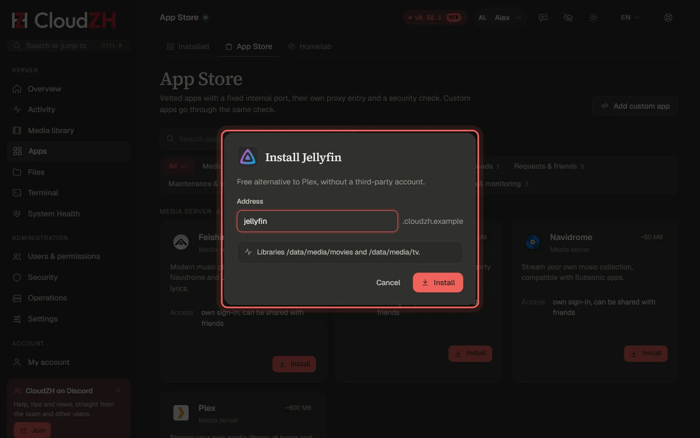Click the Feishin app icon
Image resolution: width=700 pixels, height=438 pixels.
[x=181, y=242]
